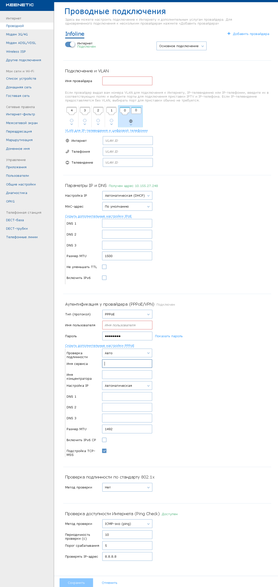Go to Wireless ISP section
The height and width of the screenshot is (587, 278).
(x=16, y=52)
